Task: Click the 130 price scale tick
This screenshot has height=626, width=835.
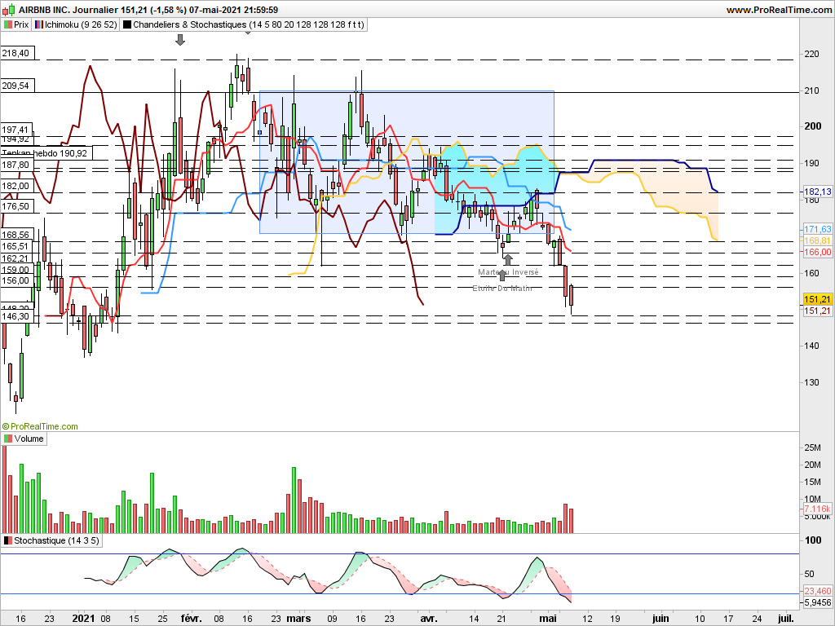Action: tap(812, 382)
